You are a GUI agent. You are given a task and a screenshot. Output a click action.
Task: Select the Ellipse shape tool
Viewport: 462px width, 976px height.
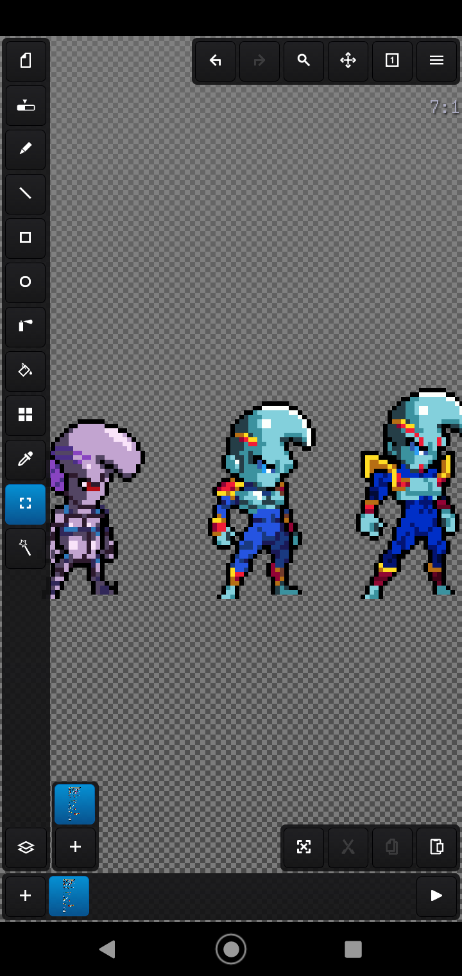26,283
